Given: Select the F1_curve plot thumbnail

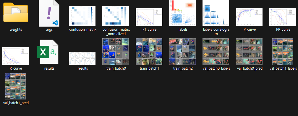Looking at the screenshot, I should (x=149, y=17).
